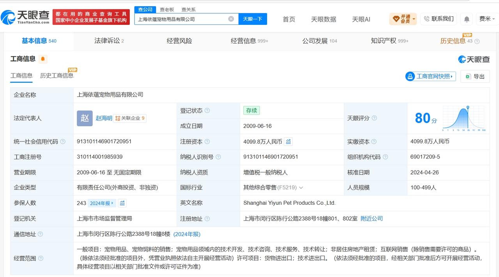The height and width of the screenshot is (277, 499).
Task: Click the 附近公司 link
Action: click(x=372, y=219)
